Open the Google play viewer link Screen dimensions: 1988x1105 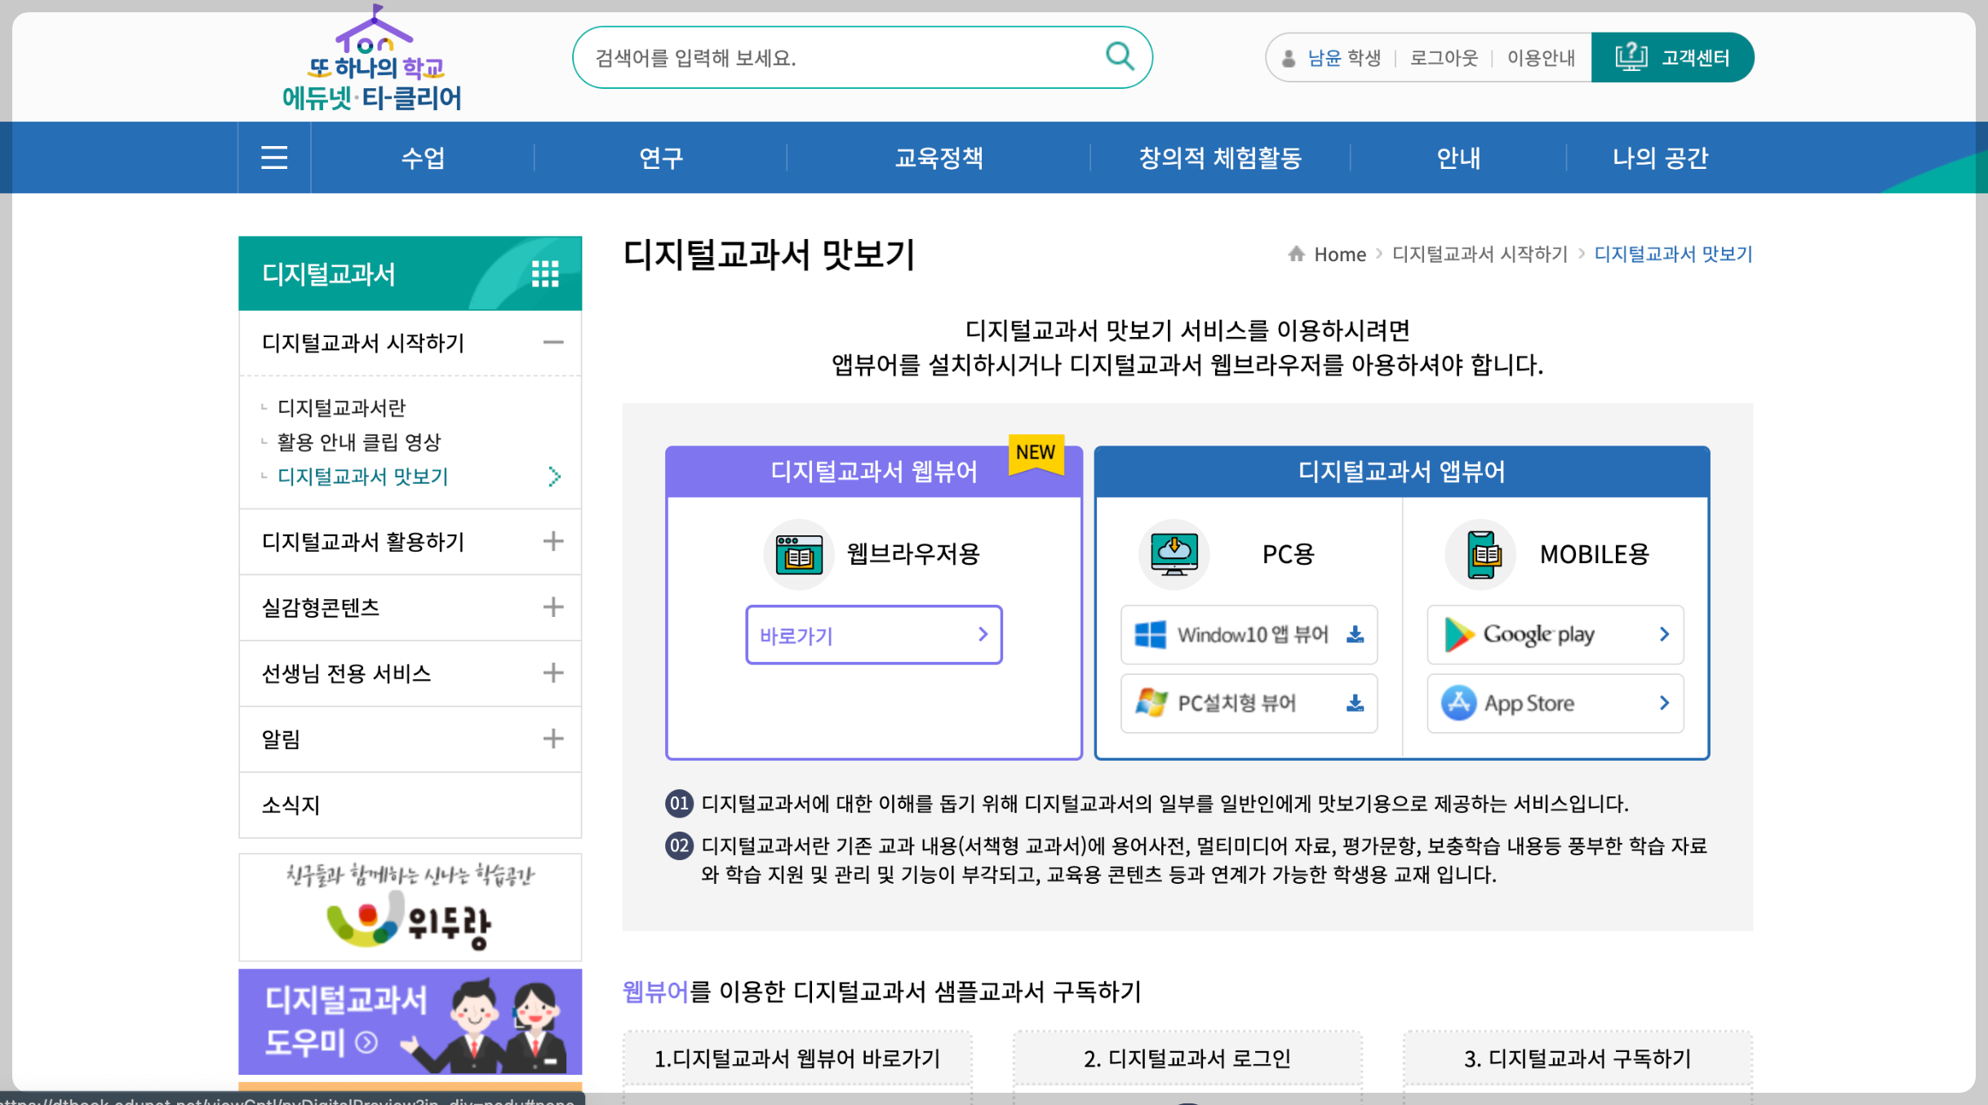pos(1555,635)
